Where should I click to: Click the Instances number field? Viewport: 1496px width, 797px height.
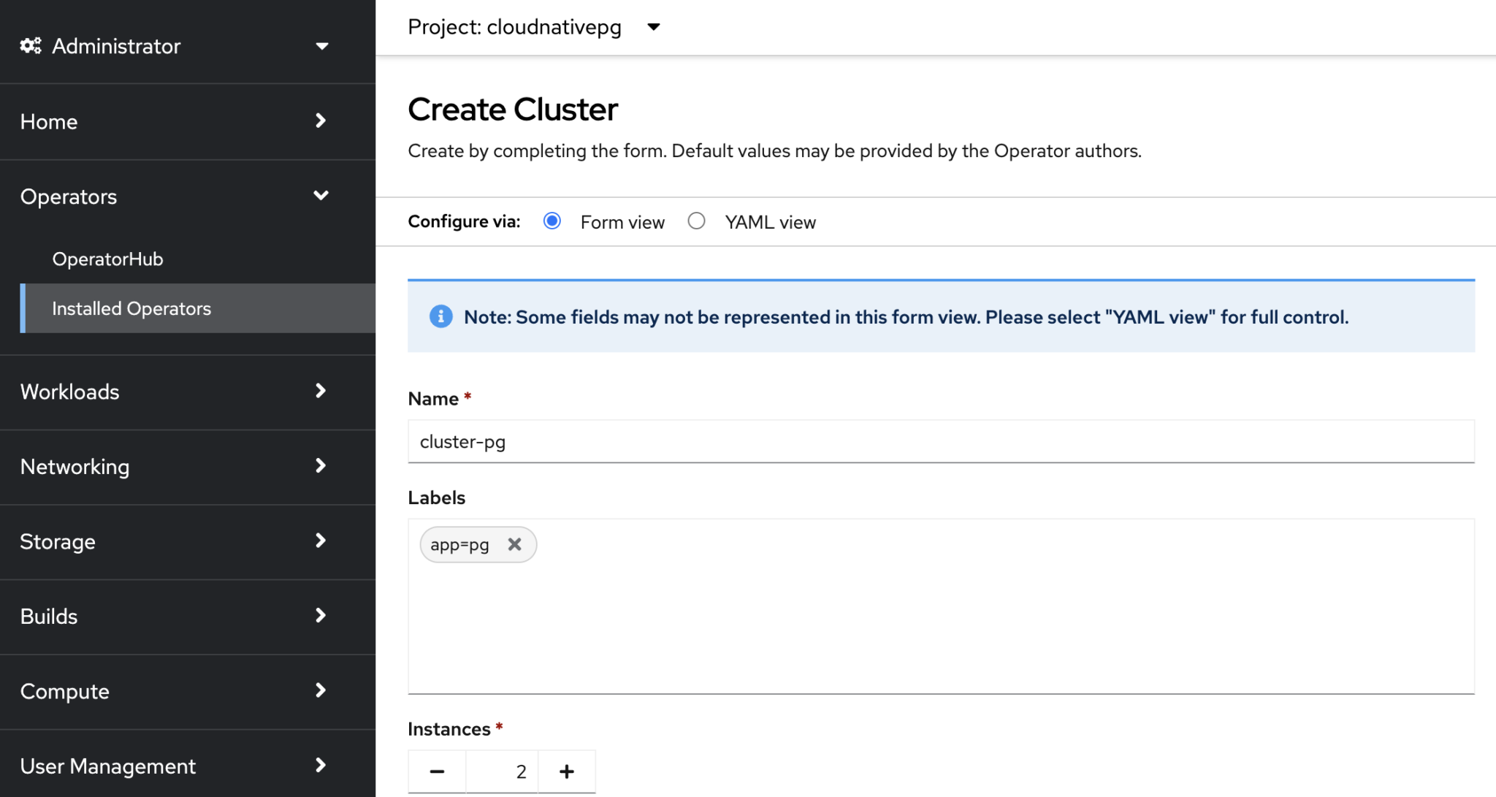(x=503, y=771)
